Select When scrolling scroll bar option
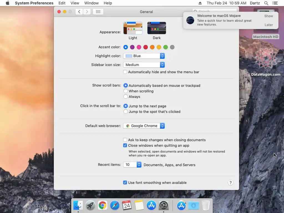Viewport: 284px width, 213px height. [x=126, y=91]
